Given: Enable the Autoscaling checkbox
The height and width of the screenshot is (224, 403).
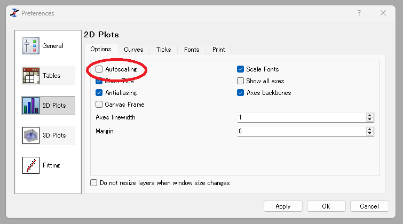Looking at the screenshot, I should (x=99, y=69).
